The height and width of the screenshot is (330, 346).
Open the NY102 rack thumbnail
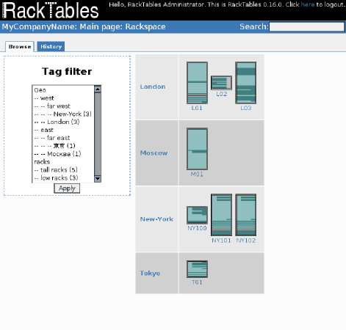pyautogui.click(x=246, y=215)
